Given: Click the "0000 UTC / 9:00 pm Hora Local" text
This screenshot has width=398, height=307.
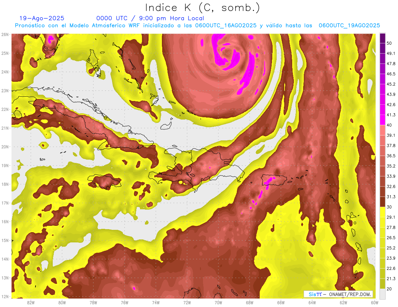Looking at the screenshot, I should (150, 18).
